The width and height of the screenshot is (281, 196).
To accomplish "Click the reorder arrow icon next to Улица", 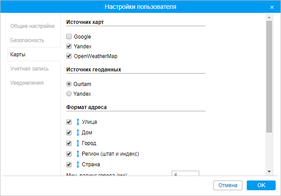I will point(78,122).
